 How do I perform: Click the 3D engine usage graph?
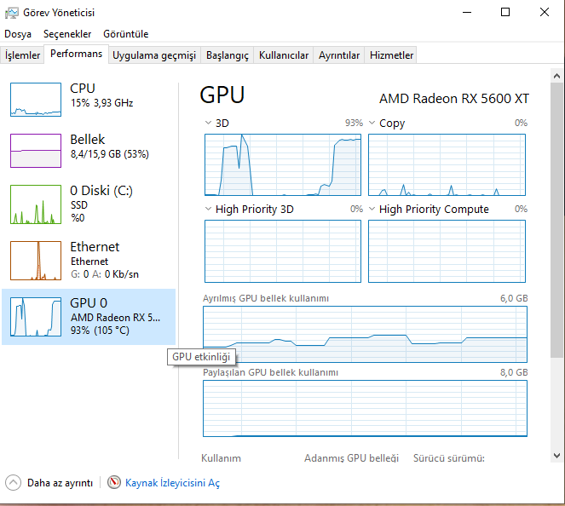coord(283,165)
